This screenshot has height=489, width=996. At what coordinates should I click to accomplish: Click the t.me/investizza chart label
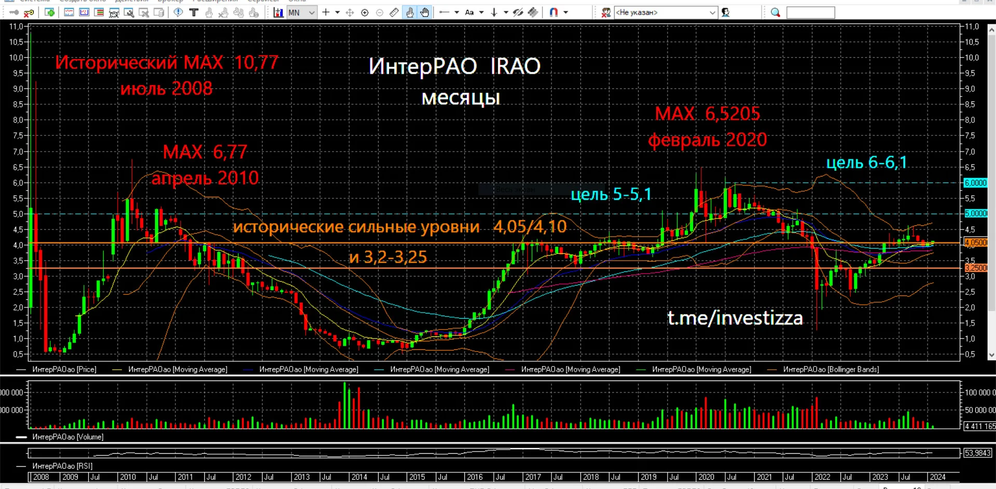click(x=735, y=318)
